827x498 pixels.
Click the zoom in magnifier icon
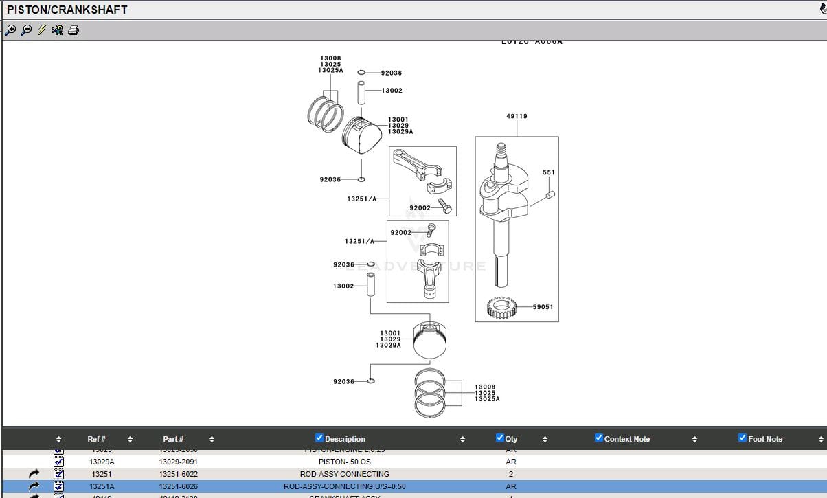pos(10,30)
